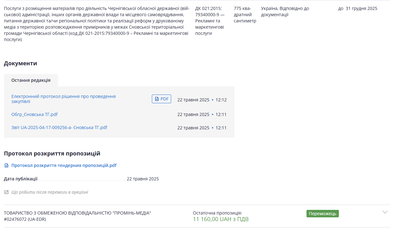Click the company name ТОВ "ПРОМІНЬ-МЕДИА"
The width and height of the screenshot is (393, 236).
pos(77,213)
